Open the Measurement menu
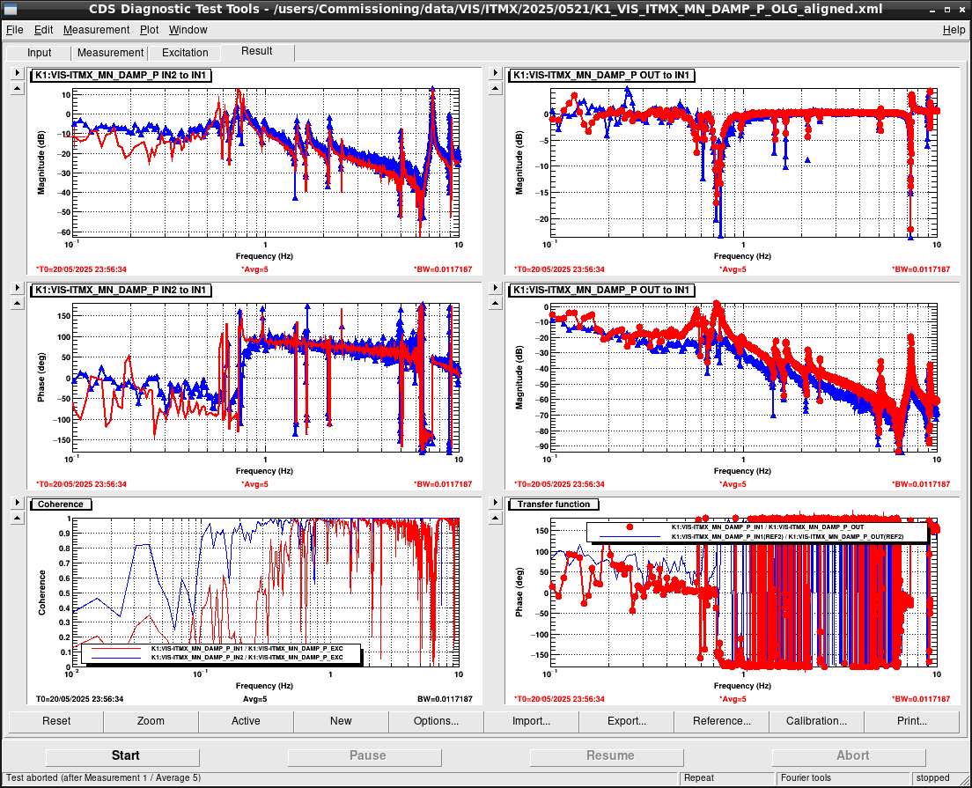 click(x=96, y=30)
